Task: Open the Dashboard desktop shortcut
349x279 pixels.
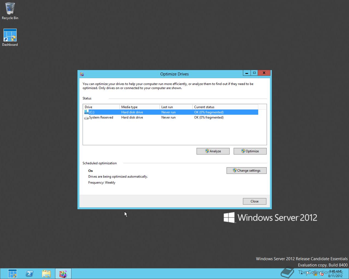Action: pos(10,38)
